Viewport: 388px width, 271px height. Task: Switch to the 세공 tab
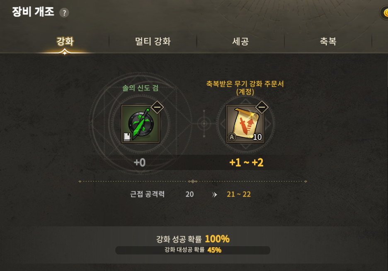click(x=240, y=41)
